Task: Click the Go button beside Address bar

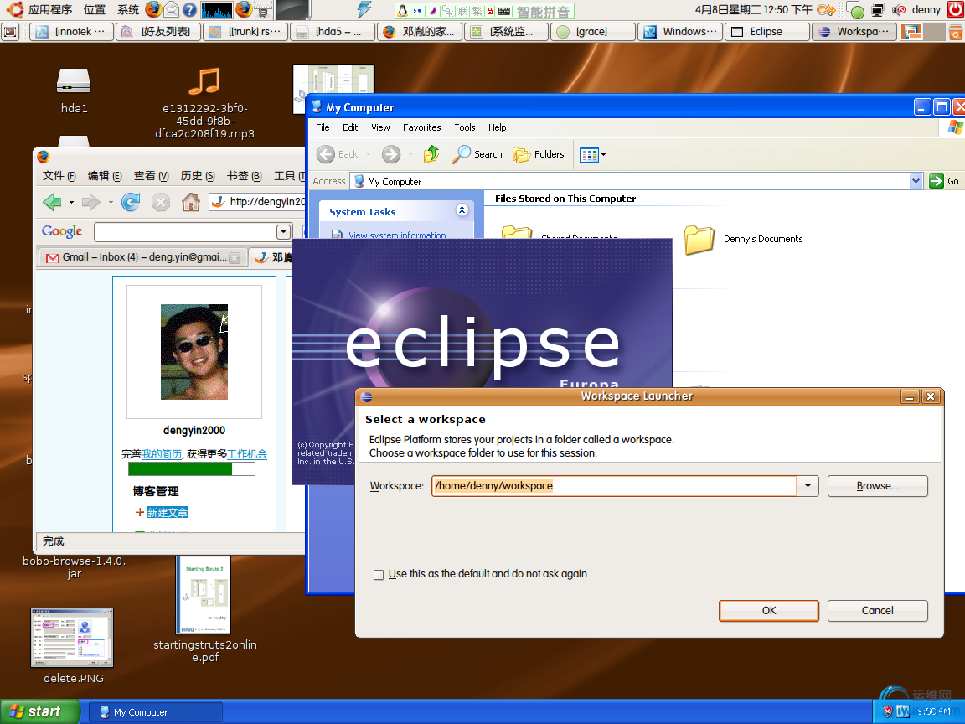Action: coord(945,181)
